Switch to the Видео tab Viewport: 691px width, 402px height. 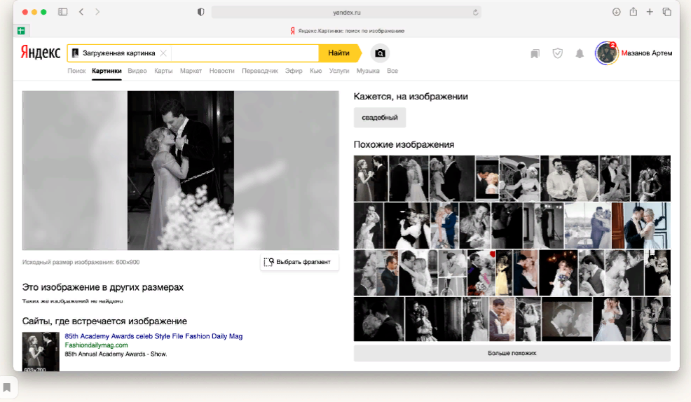[x=137, y=71]
